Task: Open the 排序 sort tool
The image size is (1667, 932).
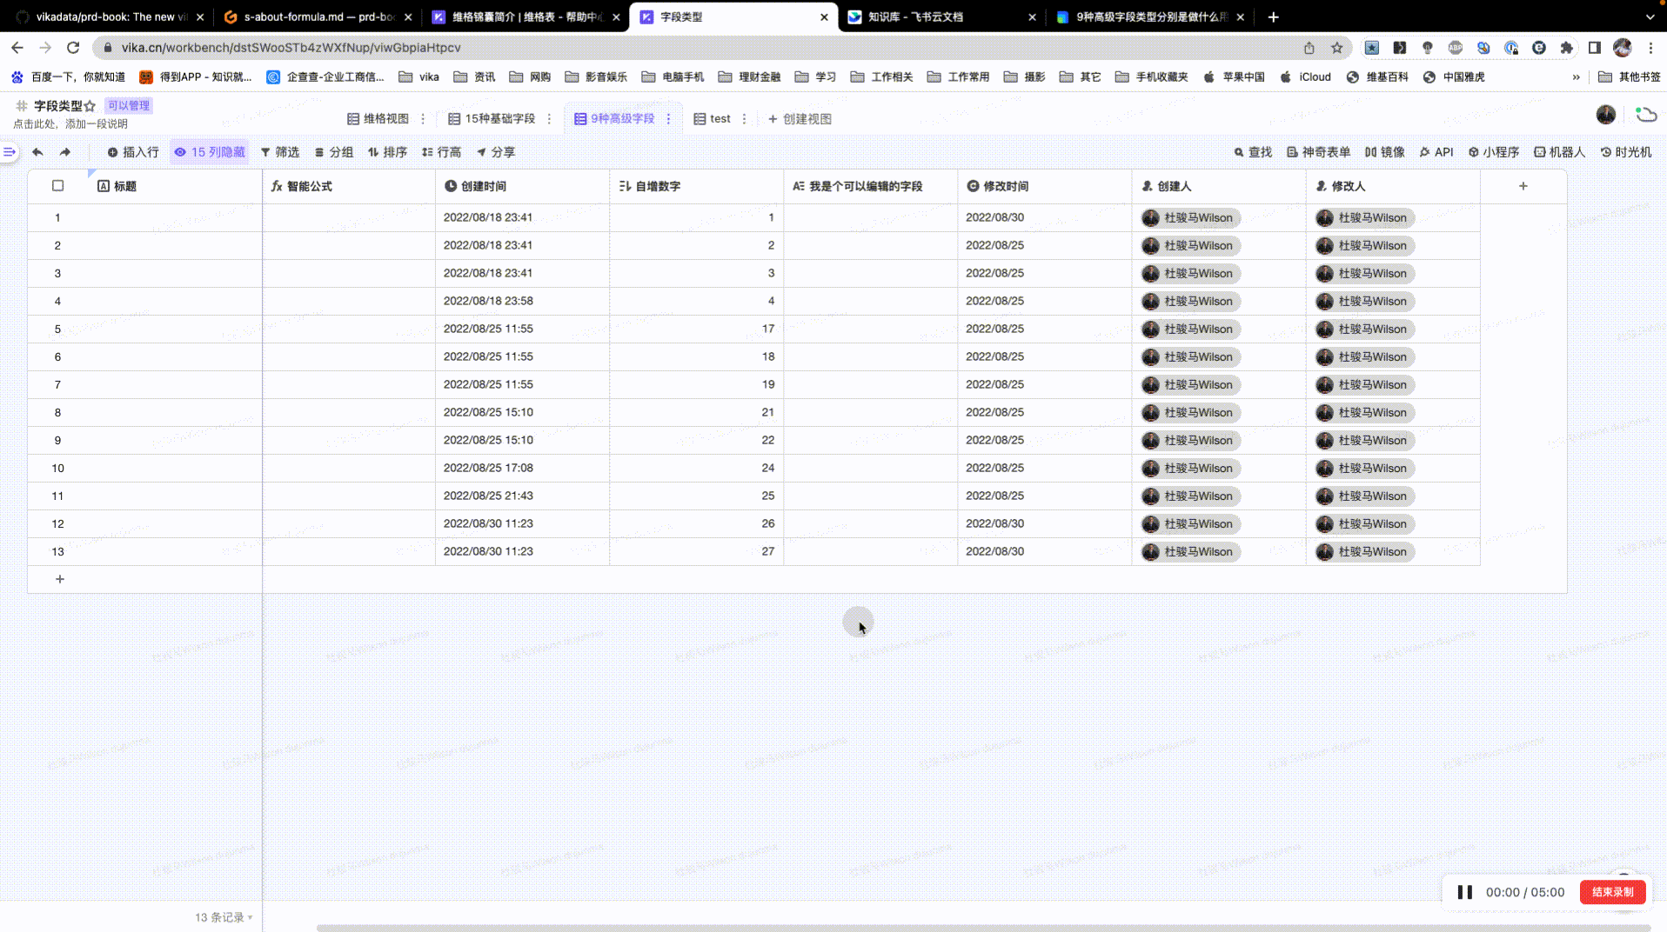Action: (388, 152)
